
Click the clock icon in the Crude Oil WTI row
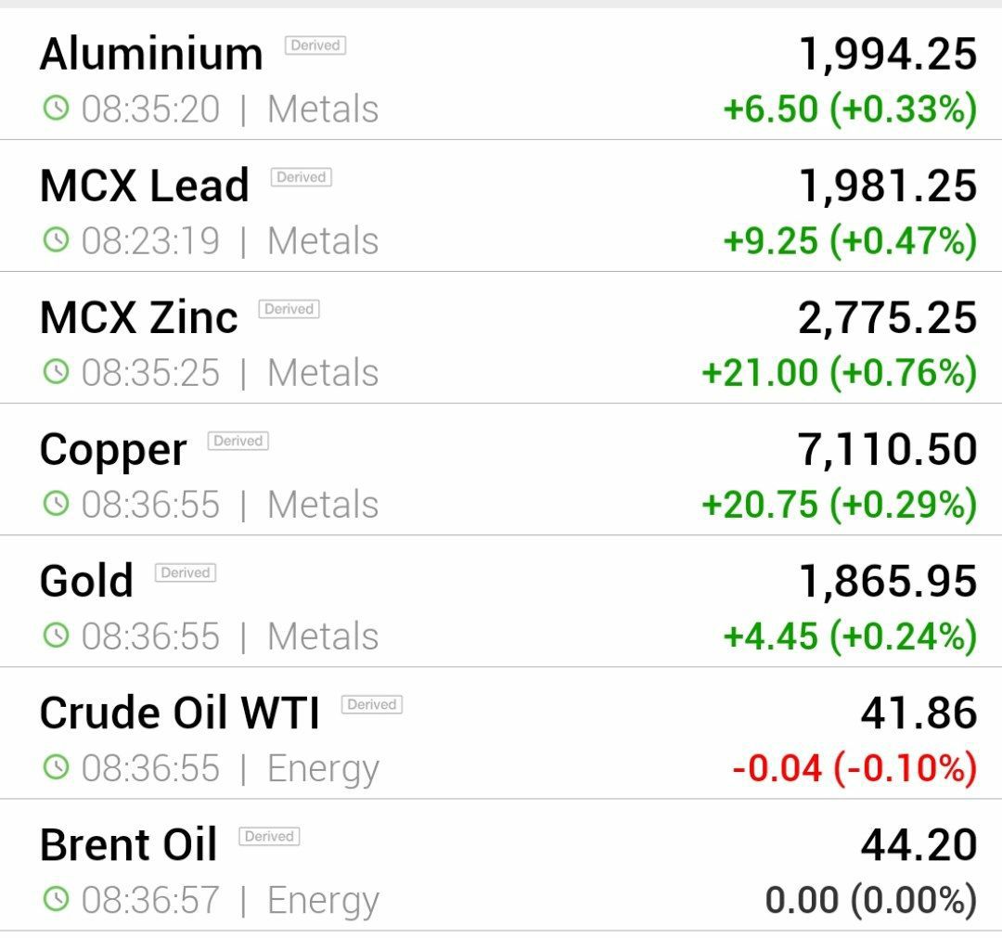[x=56, y=767]
